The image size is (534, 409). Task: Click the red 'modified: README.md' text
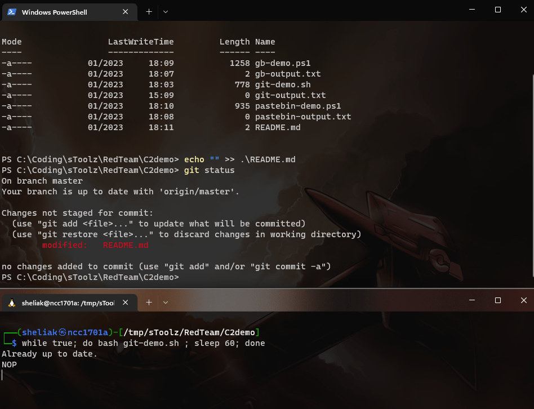click(x=95, y=245)
